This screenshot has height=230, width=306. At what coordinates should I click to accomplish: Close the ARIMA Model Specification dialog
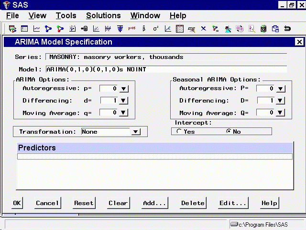click(x=299, y=42)
